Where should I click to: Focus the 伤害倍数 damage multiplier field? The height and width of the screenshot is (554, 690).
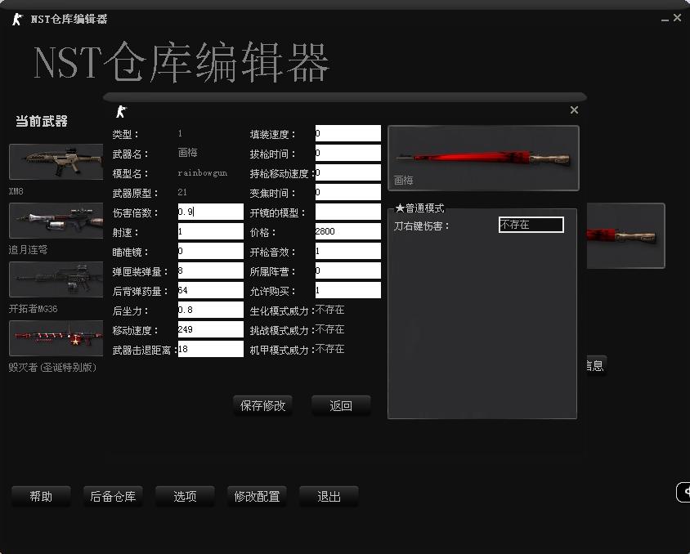pyautogui.click(x=210, y=212)
